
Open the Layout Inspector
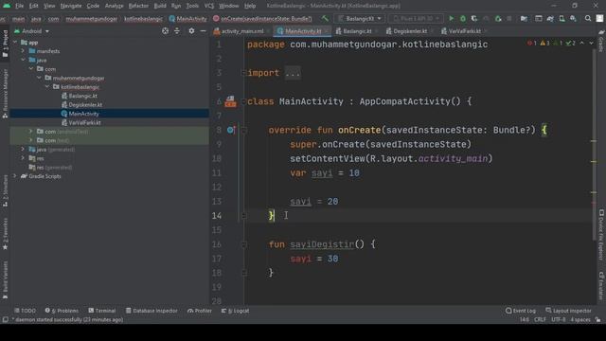tap(568, 311)
